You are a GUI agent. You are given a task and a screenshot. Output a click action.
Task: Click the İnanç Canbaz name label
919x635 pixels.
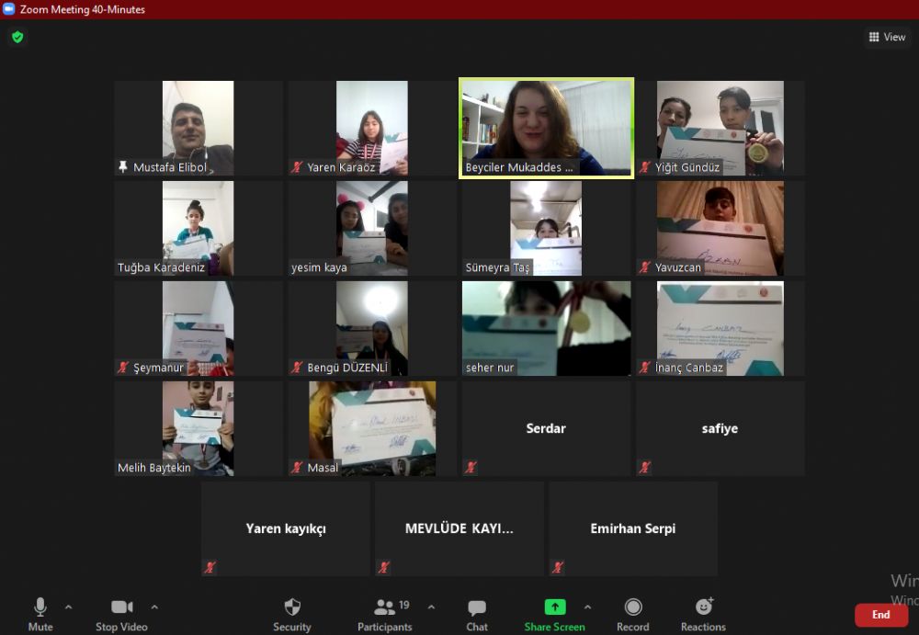[688, 369]
